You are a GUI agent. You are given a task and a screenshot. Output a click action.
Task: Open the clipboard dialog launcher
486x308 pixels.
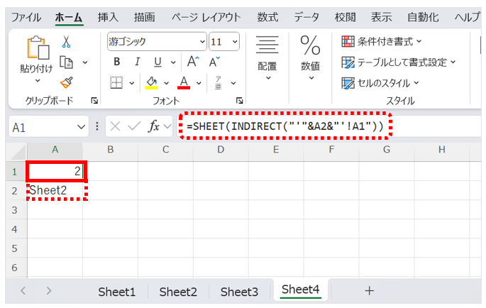pyautogui.click(x=94, y=101)
